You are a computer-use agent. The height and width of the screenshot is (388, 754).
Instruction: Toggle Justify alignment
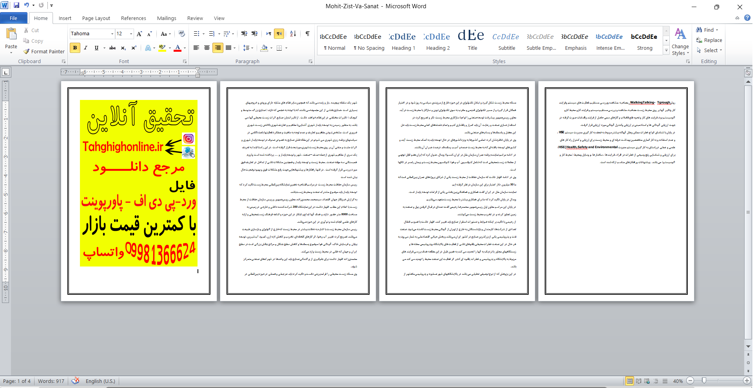tap(228, 48)
